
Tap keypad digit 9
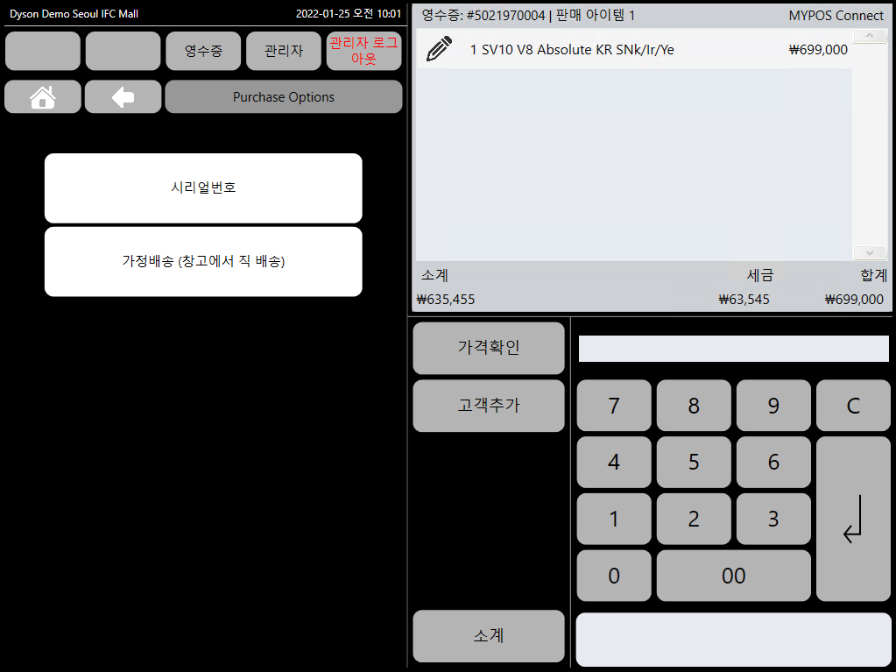point(773,406)
